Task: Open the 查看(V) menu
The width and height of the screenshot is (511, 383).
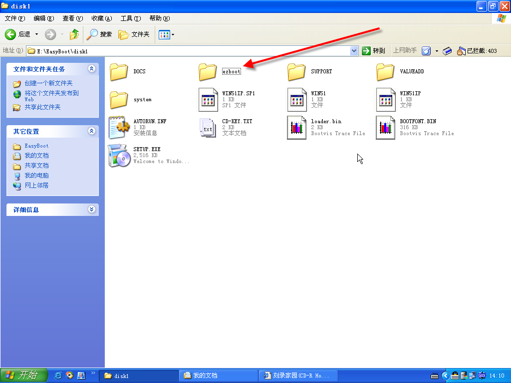Action: [73, 18]
